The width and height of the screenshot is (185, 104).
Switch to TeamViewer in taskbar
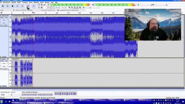71,100
